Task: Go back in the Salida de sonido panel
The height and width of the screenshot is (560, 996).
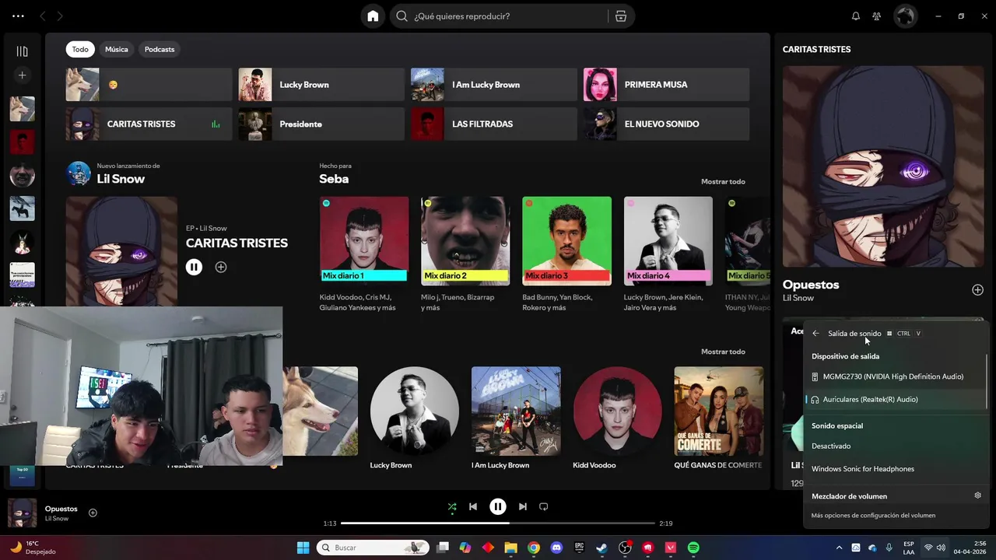Action: (815, 334)
